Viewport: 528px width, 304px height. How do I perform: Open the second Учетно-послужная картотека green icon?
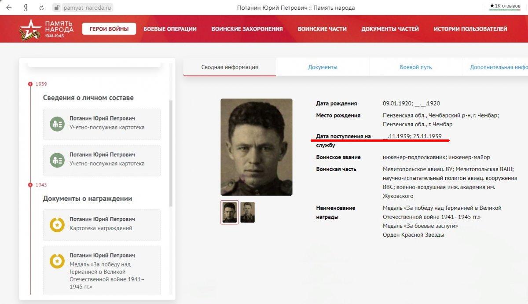point(57,159)
